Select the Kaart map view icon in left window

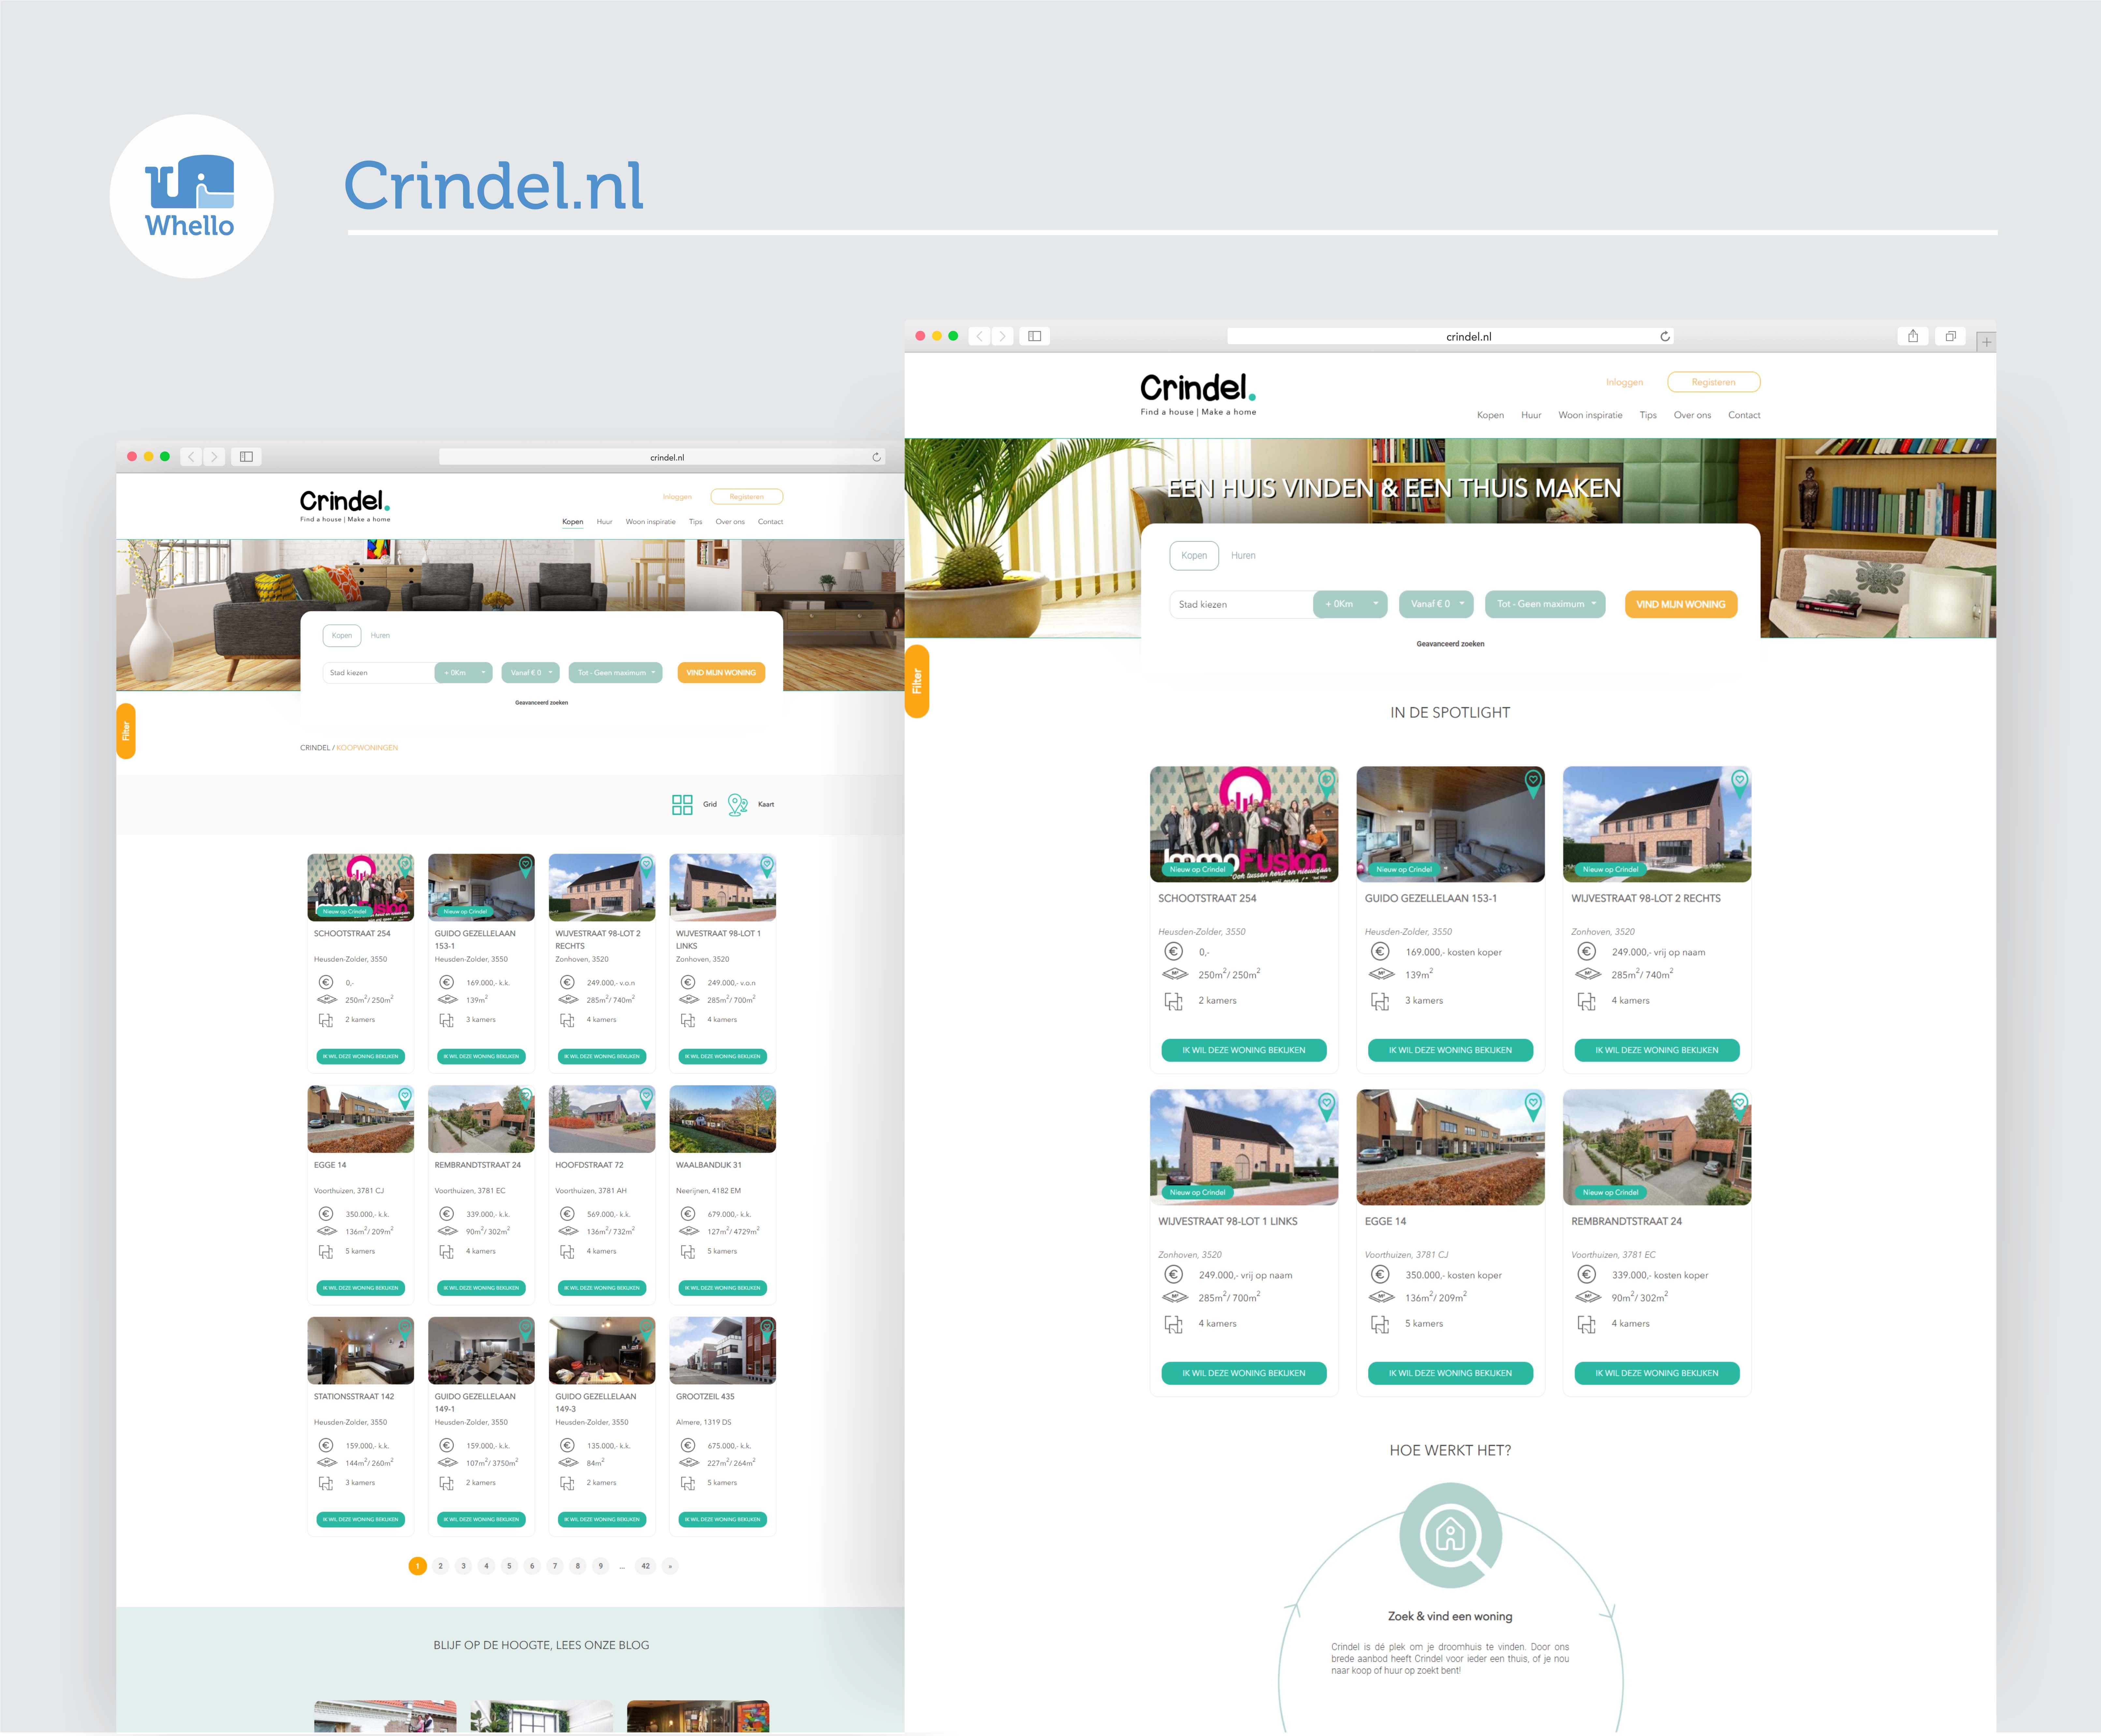pyautogui.click(x=738, y=805)
